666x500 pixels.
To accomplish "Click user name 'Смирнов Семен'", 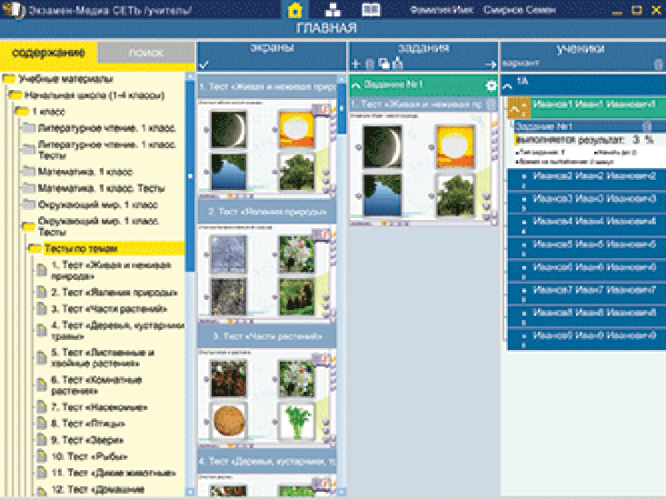I will tap(519, 10).
